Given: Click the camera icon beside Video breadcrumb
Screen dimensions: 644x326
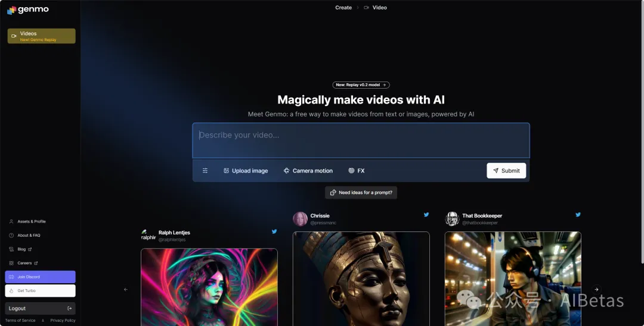Looking at the screenshot, I should (366, 7).
